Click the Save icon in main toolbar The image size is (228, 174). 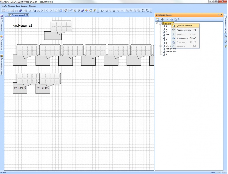tap(16, 11)
